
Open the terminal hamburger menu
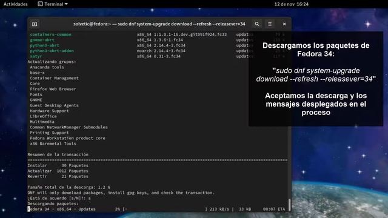tap(270, 24)
